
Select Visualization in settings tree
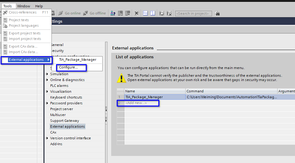(x=61, y=91)
